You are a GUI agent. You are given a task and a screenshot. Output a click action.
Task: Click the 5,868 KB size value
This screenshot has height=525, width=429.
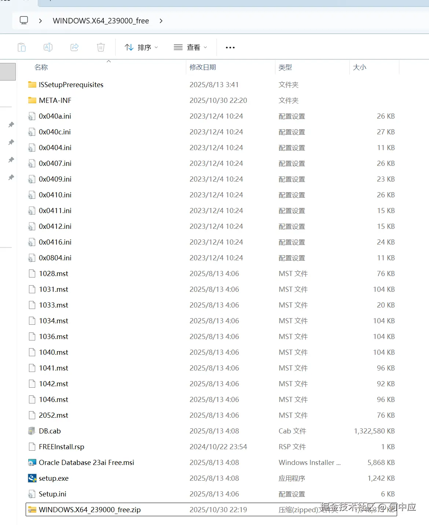click(381, 462)
